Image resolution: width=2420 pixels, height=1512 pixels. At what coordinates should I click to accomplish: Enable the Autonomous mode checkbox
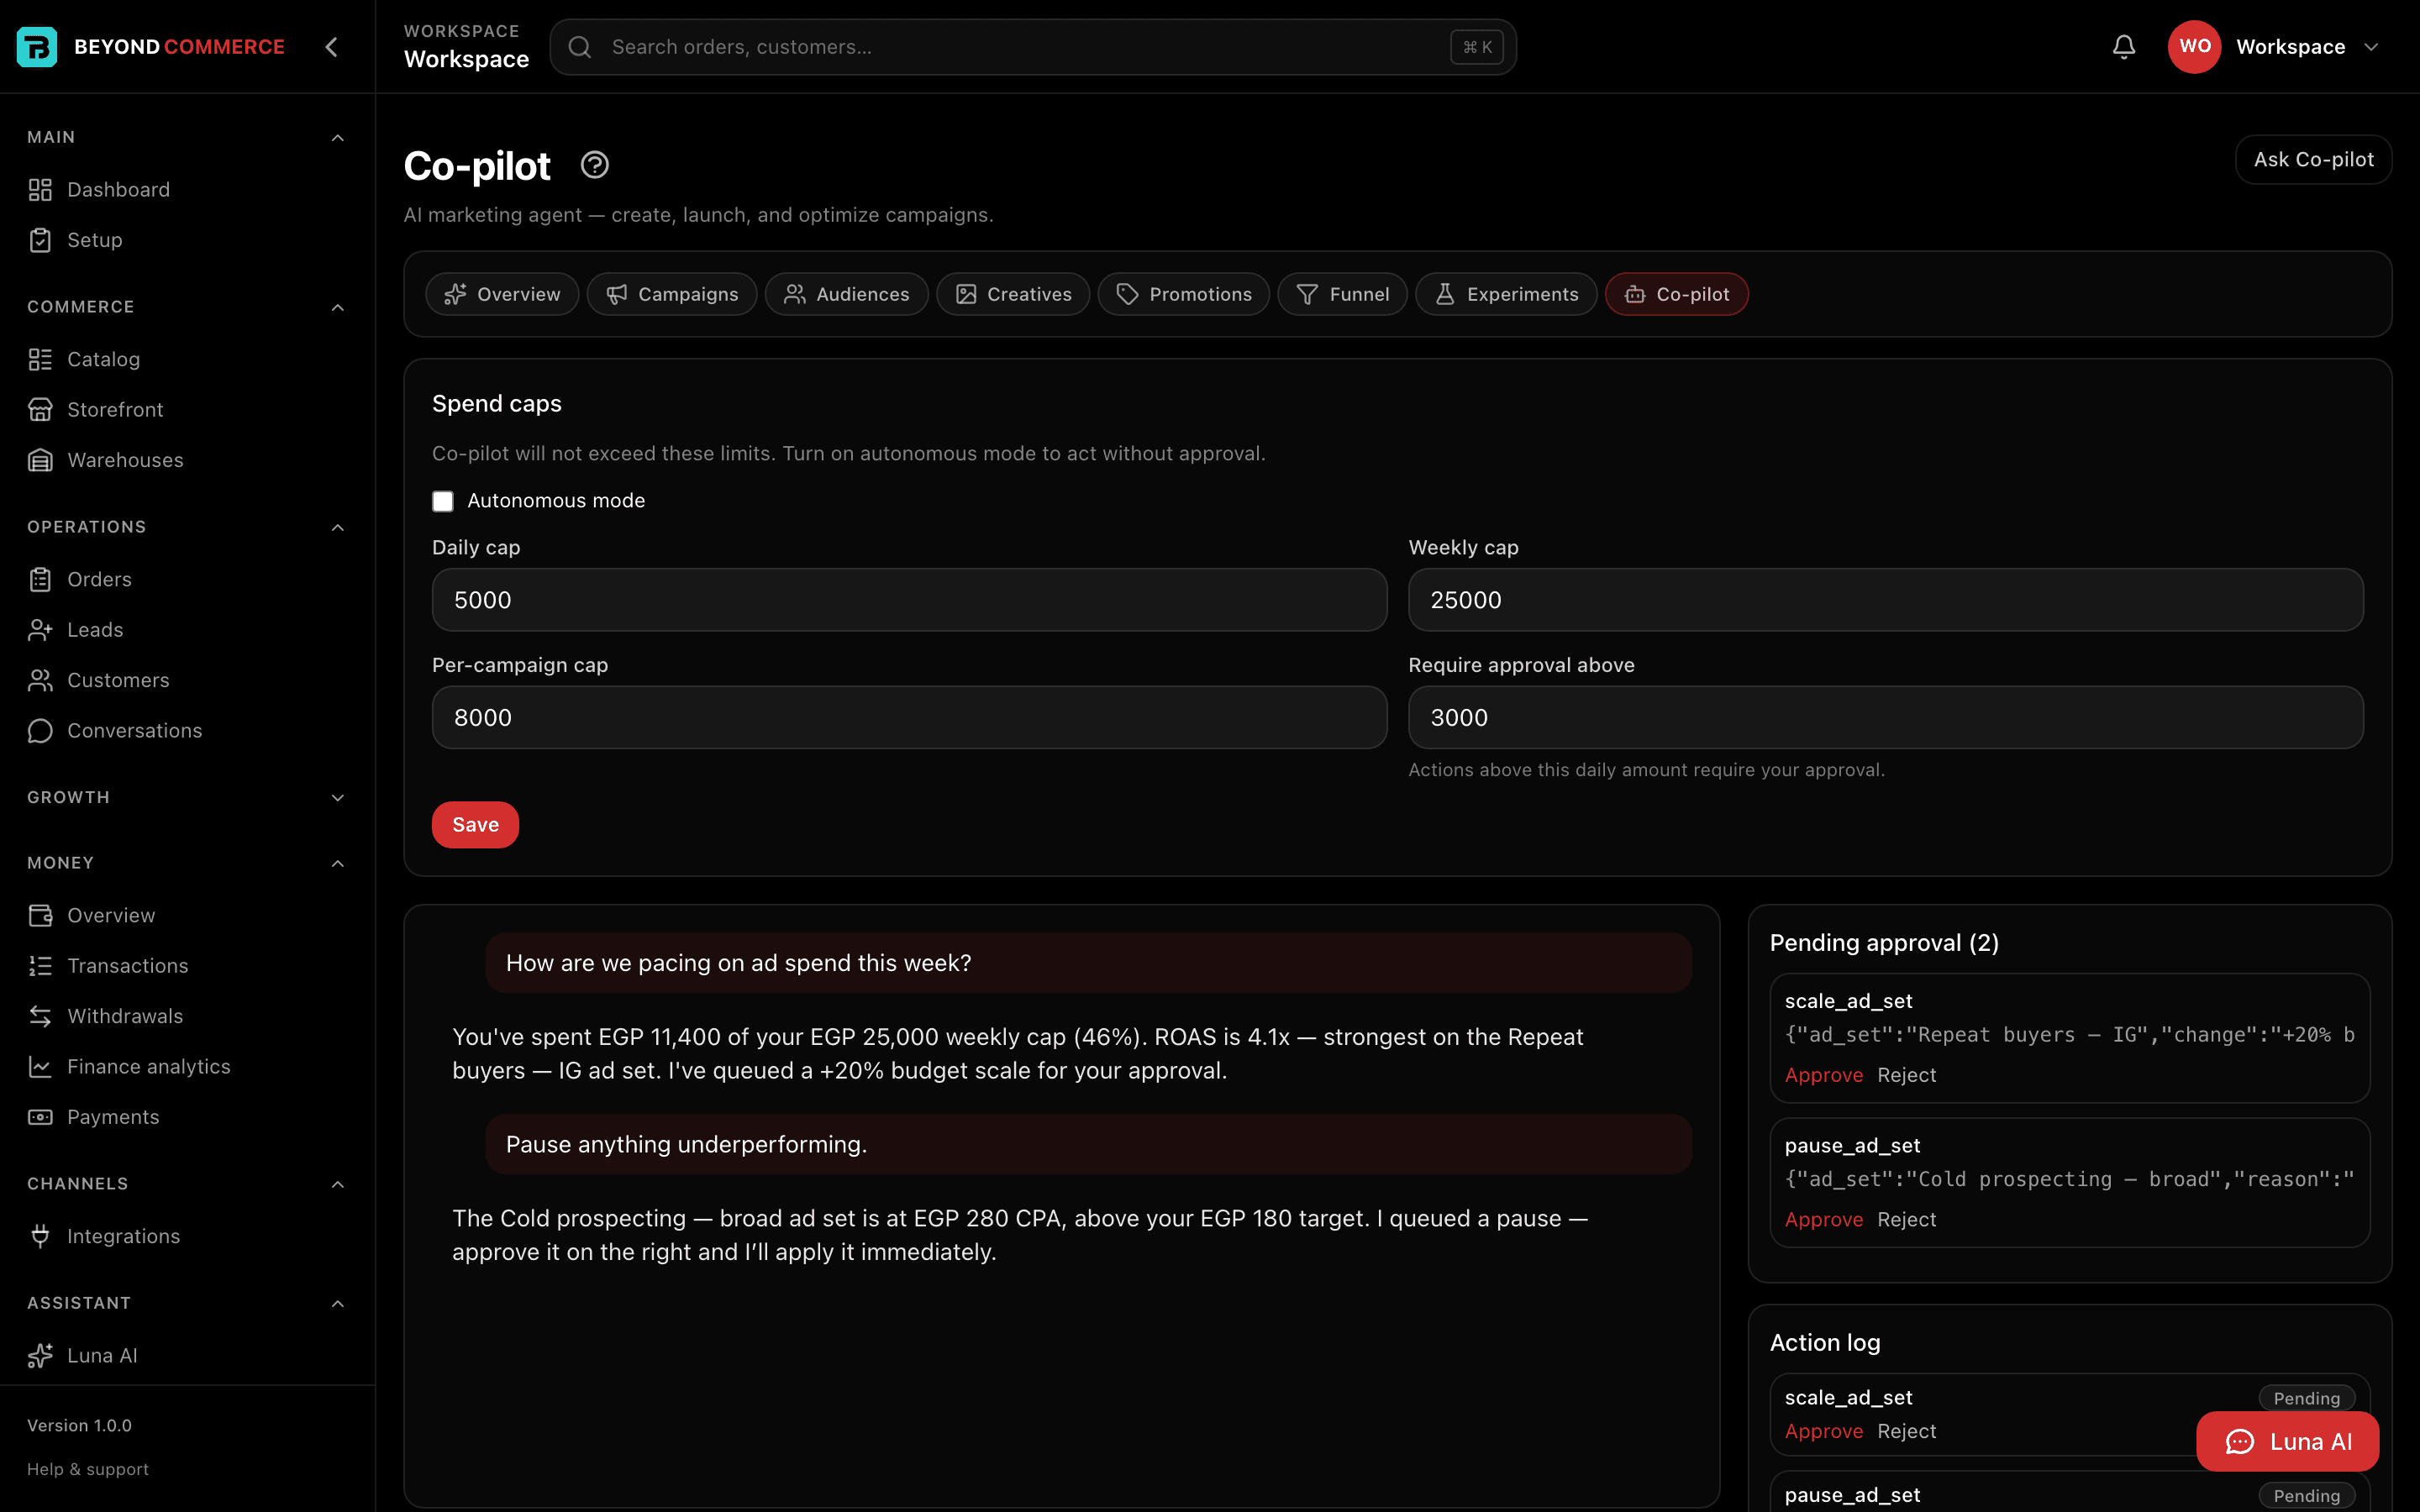(443, 501)
